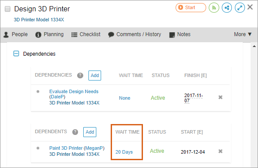Click the expand to full-screen icon
Viewport: 258px width, 168px height.
pyautogui.click(x=240, y=8)
